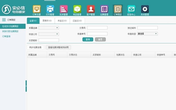
Task: Click the 买家昵称 column header
Action: coord(103,55)
